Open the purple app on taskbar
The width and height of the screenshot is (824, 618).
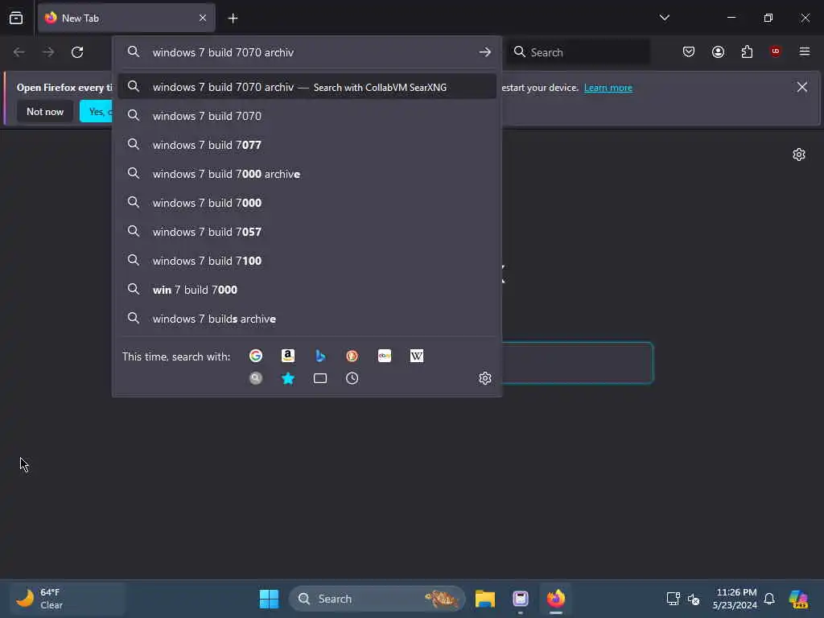click(x=521, y=599)
